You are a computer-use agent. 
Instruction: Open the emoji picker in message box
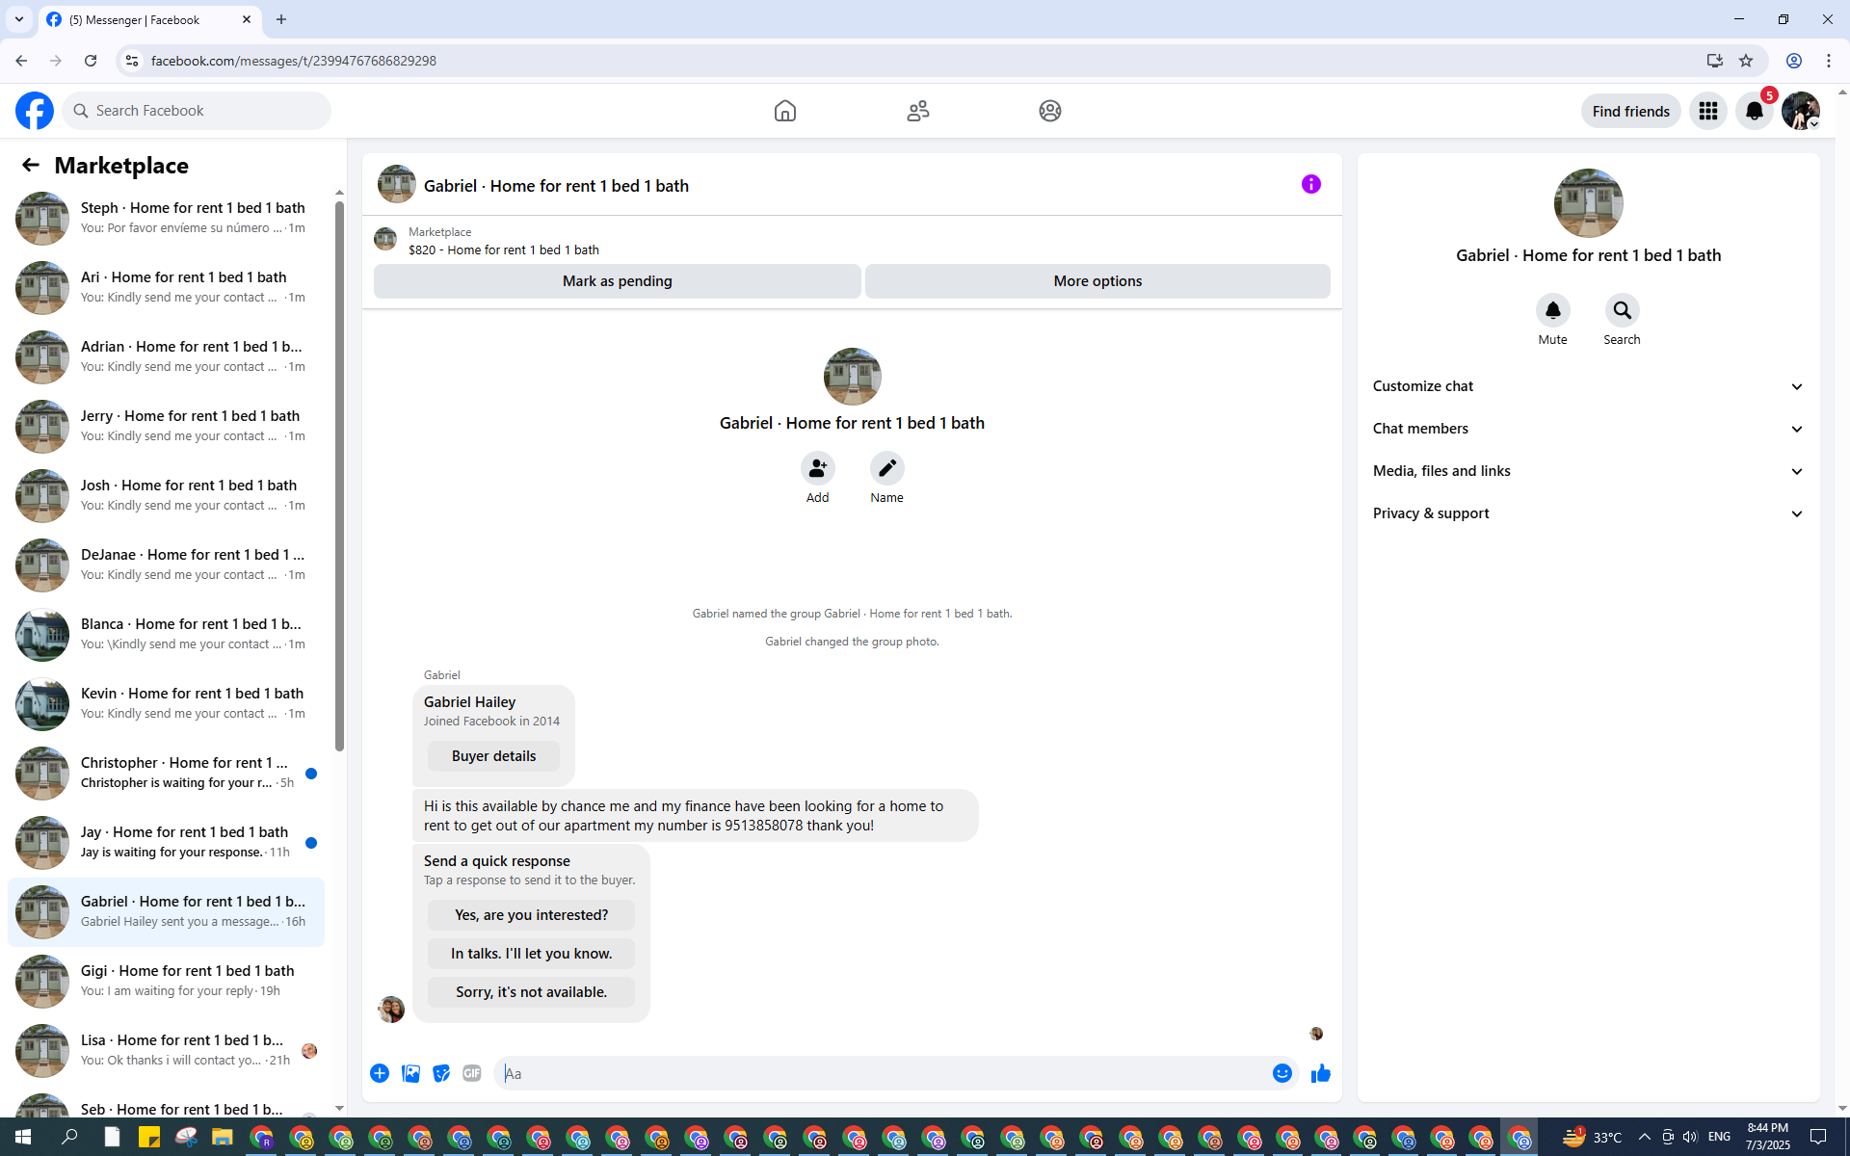tap(1282, 1073)
